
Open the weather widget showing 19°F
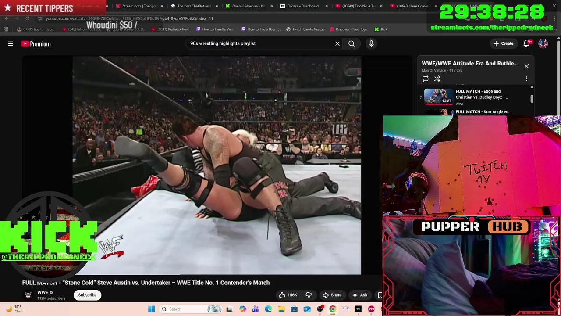coord(14,309)
